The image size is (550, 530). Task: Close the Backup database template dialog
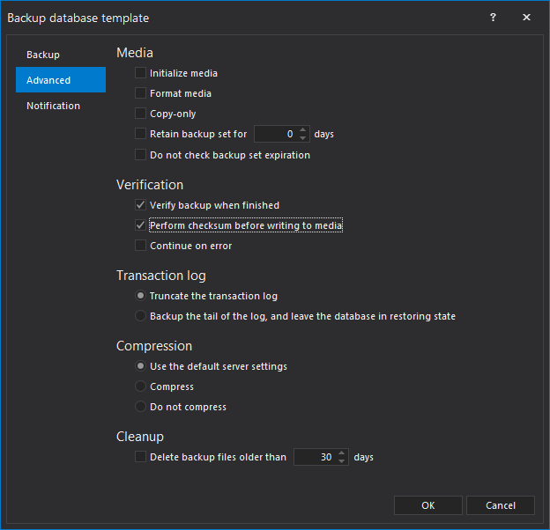[x=526, y=18]
